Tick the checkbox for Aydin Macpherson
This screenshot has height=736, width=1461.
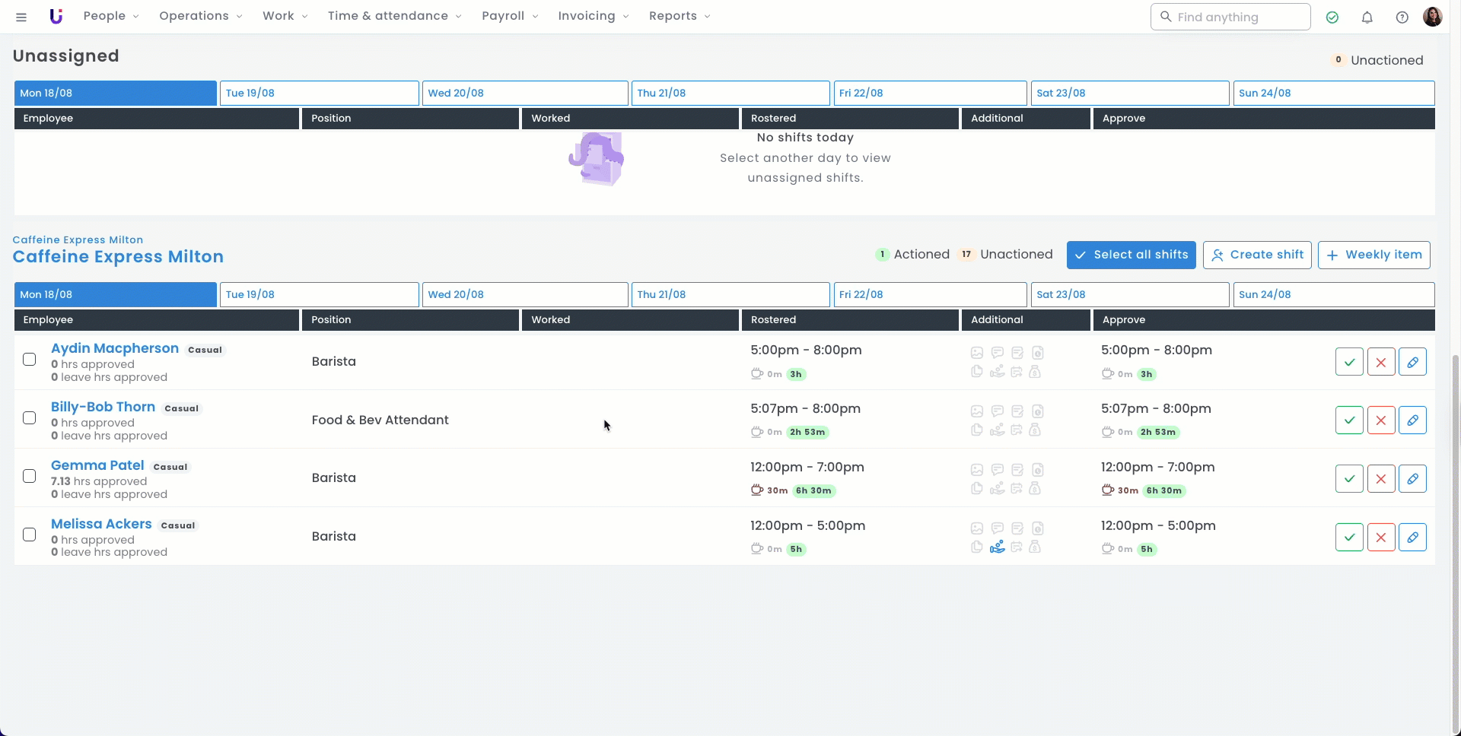[30, 360]
